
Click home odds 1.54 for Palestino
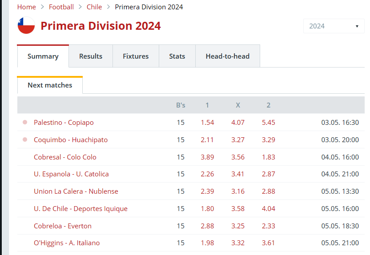(207, 122)
